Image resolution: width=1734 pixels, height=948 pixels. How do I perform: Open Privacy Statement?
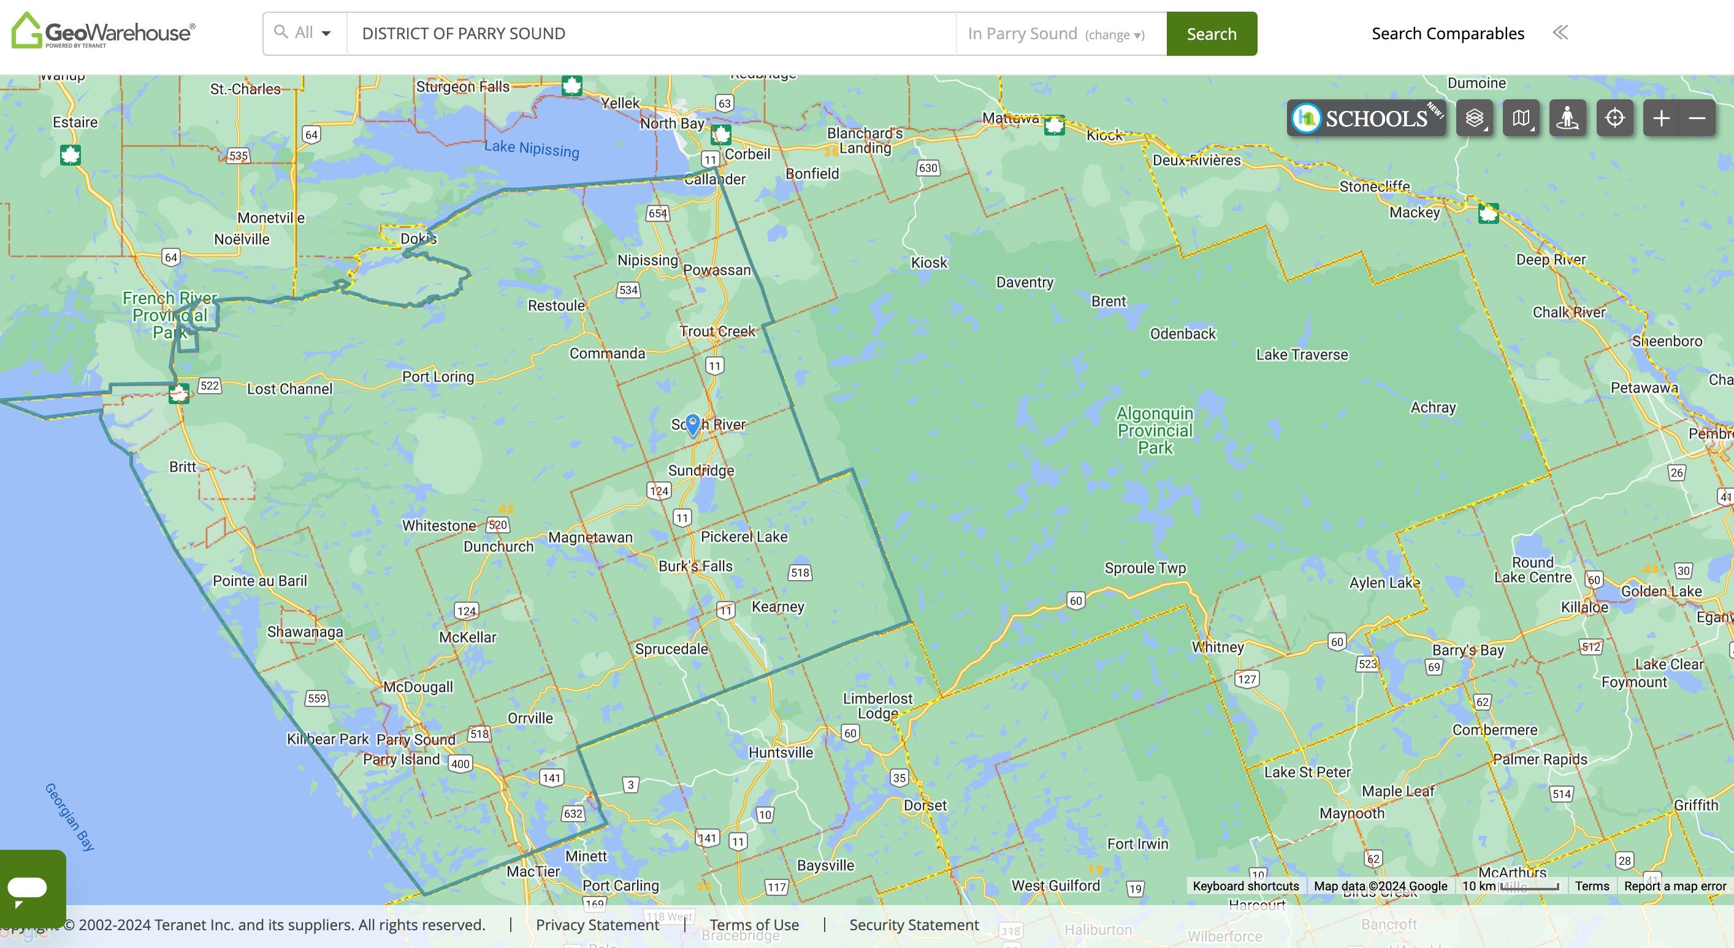[597, 925]
